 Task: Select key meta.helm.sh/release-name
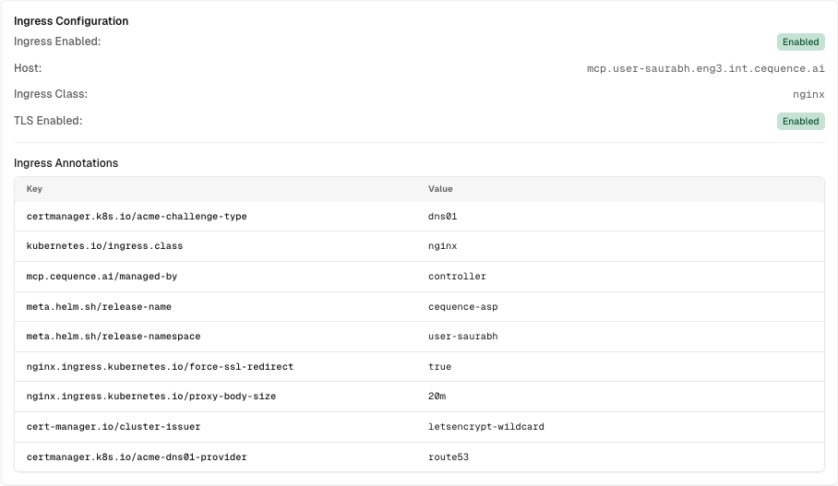(x=99, y=307)
